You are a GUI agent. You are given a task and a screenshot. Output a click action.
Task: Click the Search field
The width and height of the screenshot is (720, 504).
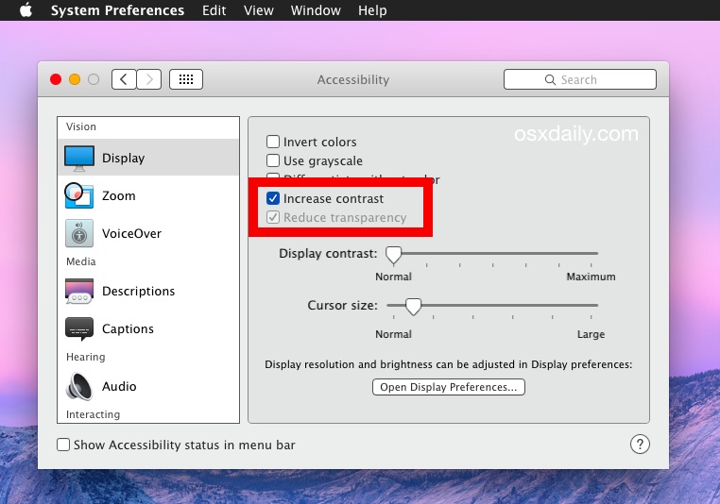(579, 79)
